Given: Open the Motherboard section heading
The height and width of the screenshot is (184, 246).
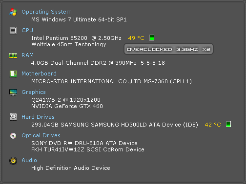Looking at the screenshot, I should pyautogui.click(x=39, y=74).
